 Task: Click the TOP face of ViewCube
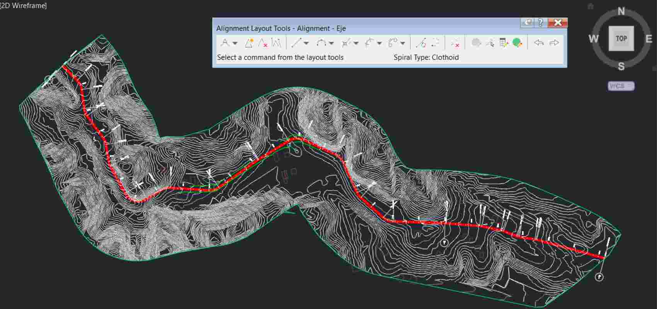[x=621, y=38]
